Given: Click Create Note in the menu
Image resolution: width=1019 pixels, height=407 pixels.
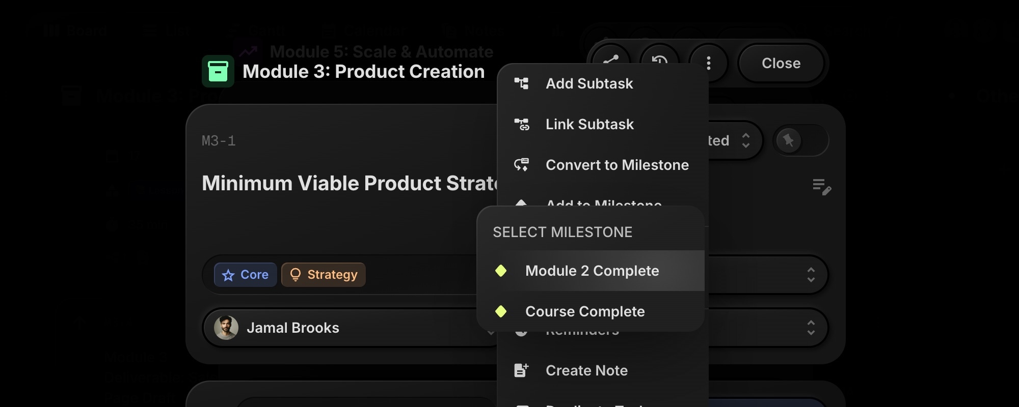Looking at the screenshot, I should tap(603, 370).
